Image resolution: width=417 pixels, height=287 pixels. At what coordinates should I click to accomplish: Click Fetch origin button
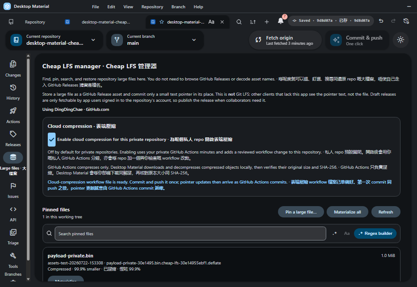[285, 40]
